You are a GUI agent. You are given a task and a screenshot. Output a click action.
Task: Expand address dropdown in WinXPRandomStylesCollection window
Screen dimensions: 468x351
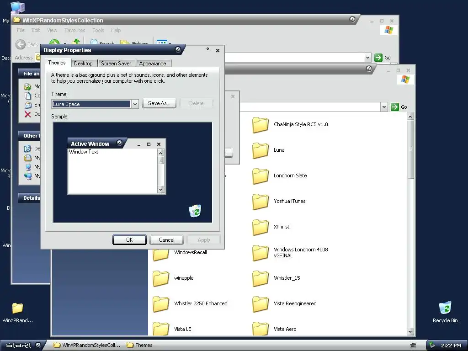point(367,57)
